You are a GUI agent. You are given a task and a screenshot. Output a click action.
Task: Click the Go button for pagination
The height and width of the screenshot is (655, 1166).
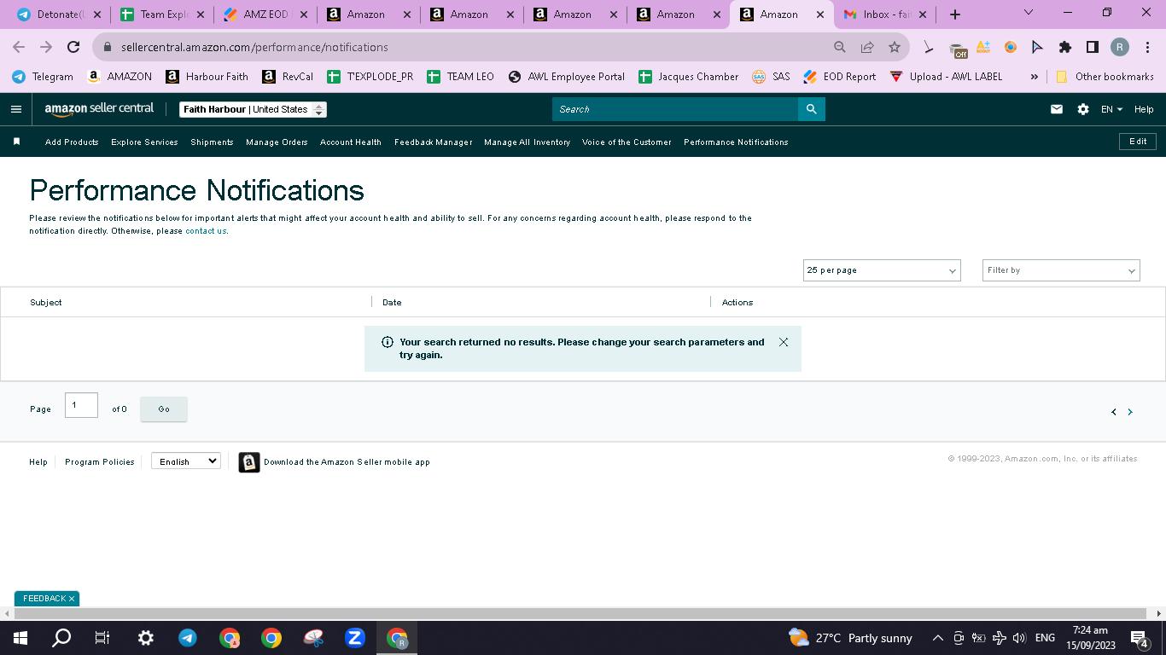pyautogui.click(x=164, y=409)
